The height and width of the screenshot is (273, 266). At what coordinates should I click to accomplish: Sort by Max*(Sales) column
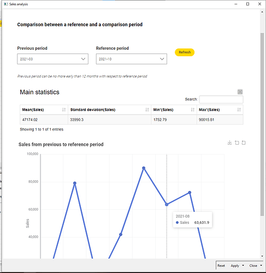point(220,110)
